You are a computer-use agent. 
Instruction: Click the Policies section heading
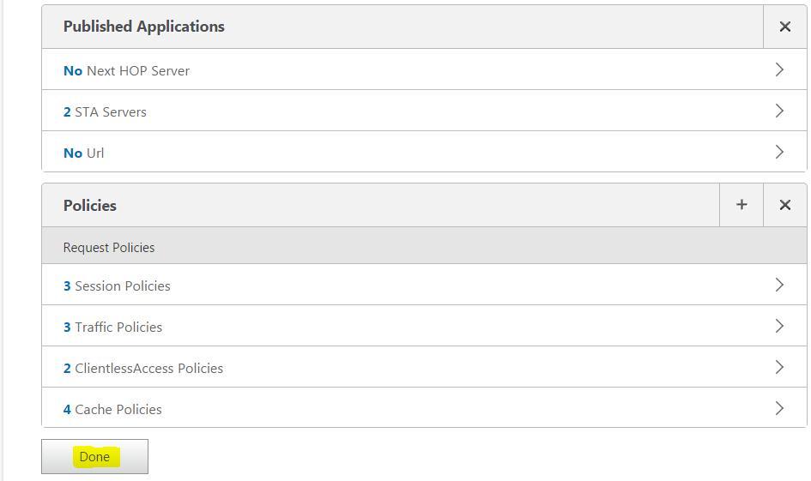pyautogui.click(x=90, y=206)
